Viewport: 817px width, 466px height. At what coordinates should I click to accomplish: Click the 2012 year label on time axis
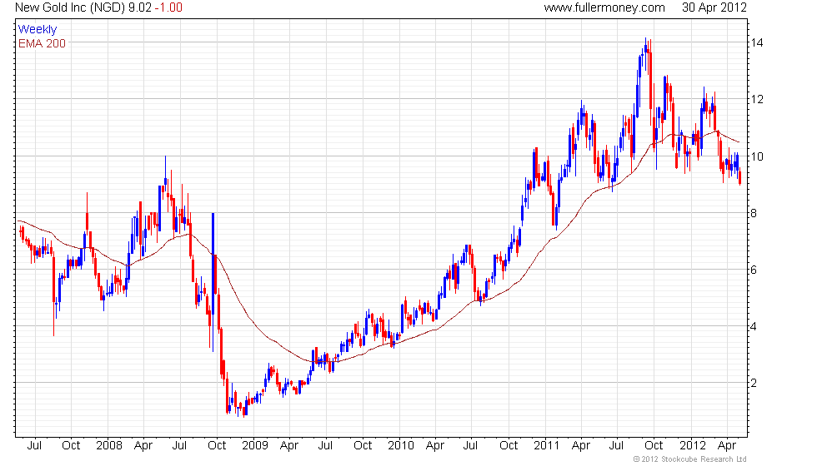tap(693, 446)
